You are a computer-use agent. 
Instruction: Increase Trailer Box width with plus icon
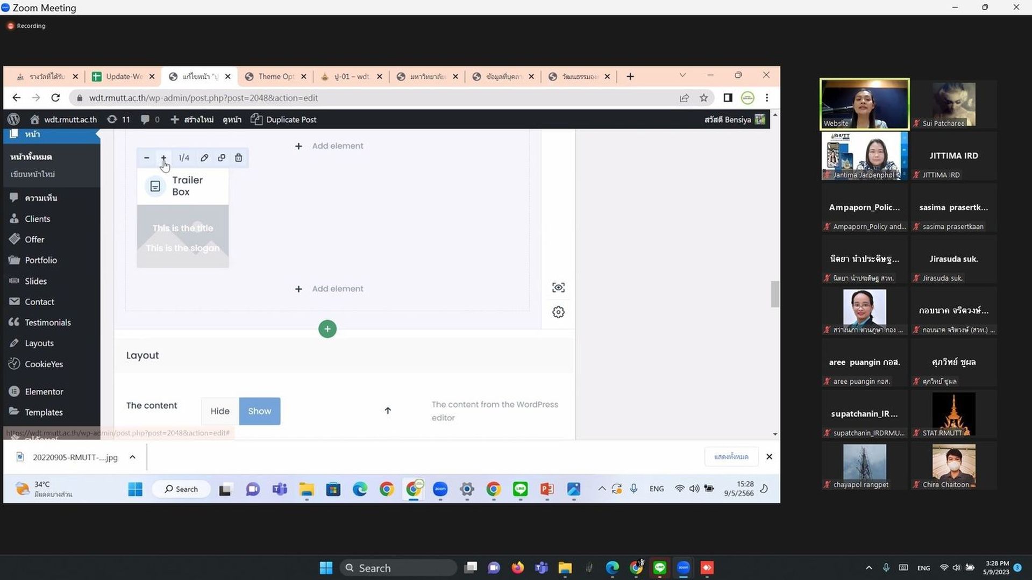click(163, 157)
